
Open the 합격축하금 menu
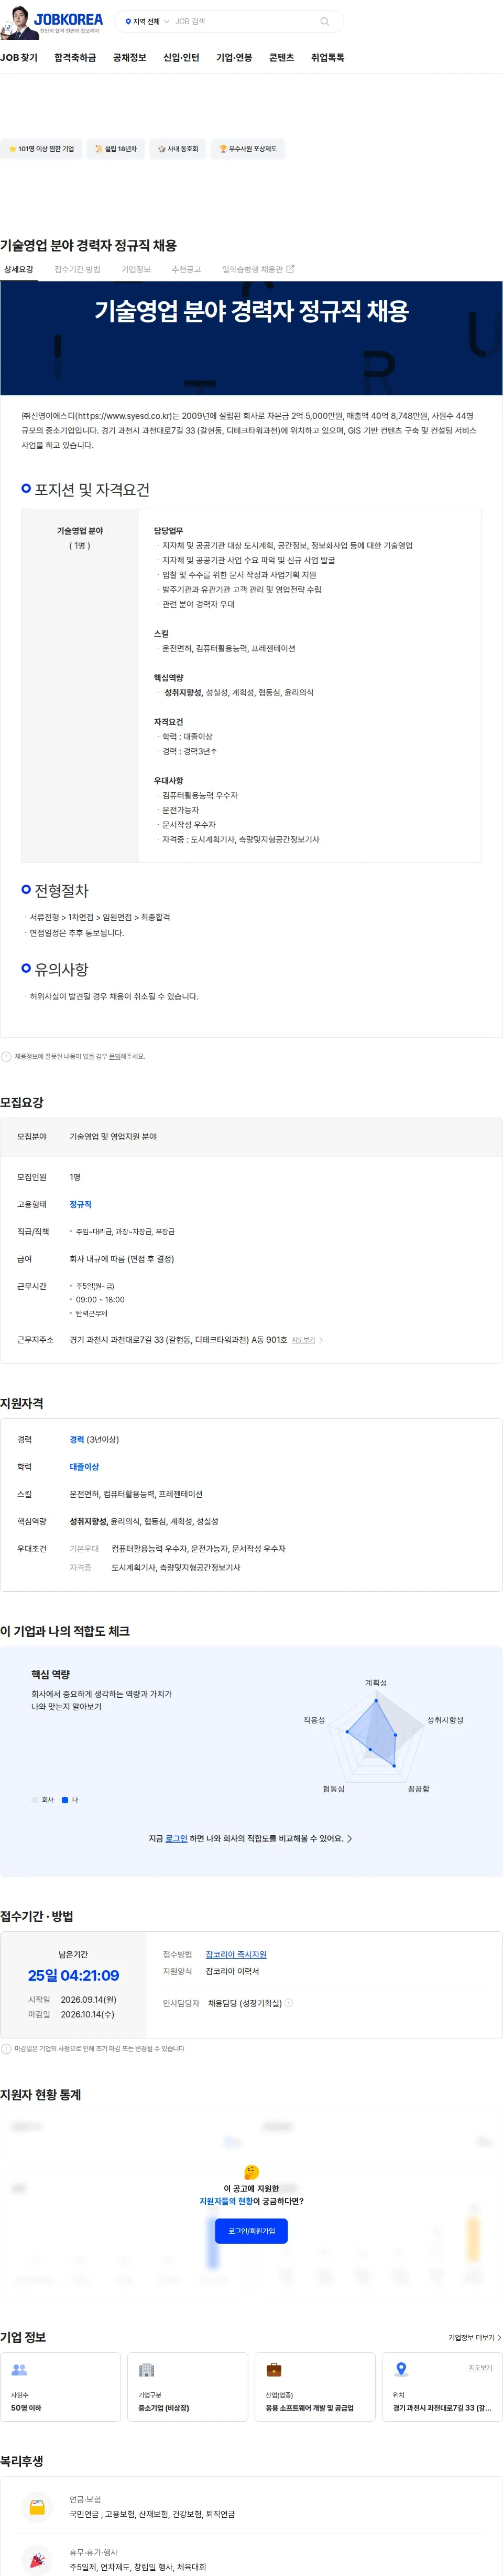75,58
